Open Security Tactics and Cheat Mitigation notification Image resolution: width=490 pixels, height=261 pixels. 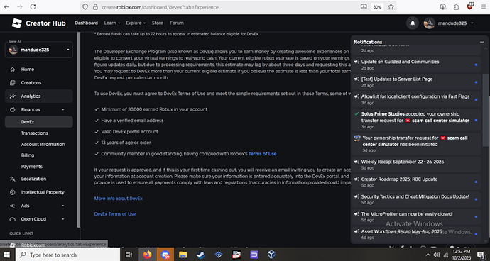[x=416, y=199]
